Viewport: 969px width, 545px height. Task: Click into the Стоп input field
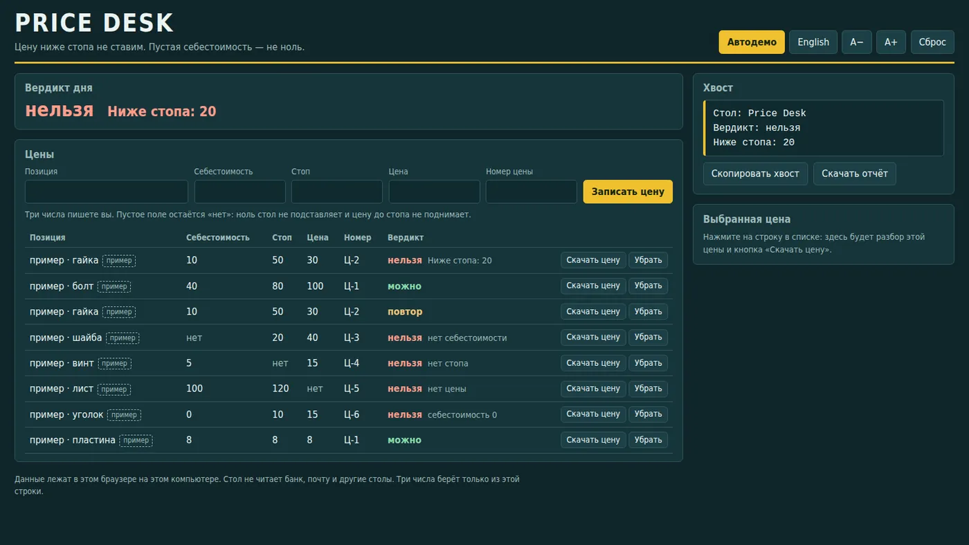click(x=337, y=192)
